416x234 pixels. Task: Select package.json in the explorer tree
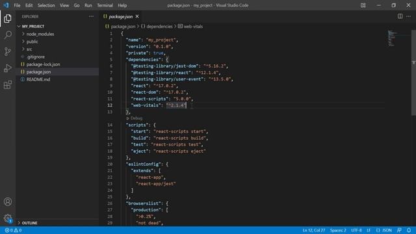tap(38, 72)
